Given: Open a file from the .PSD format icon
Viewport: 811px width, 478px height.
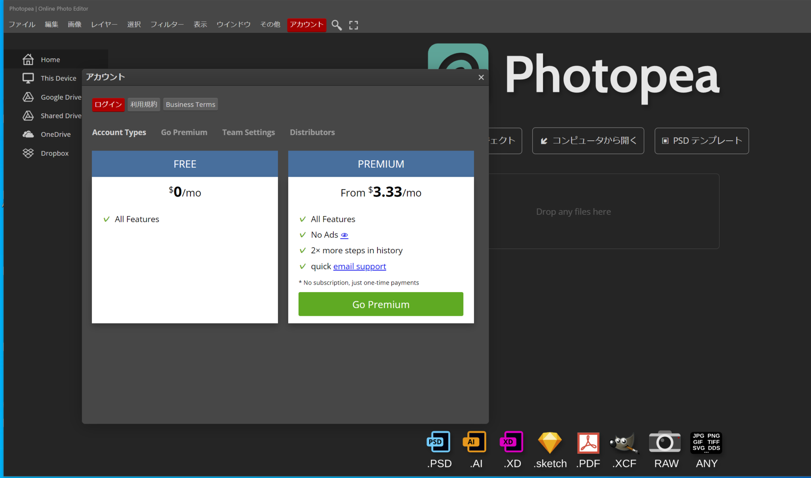Looking at the screenshot, I should (x=438, y=442).
